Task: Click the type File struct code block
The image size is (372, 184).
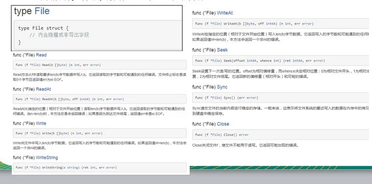Action: (98, 35)
